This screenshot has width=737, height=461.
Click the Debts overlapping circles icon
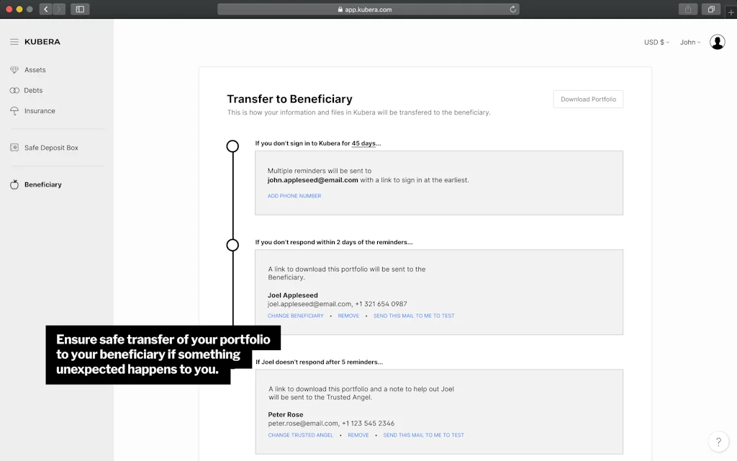[x=14, y=91]
